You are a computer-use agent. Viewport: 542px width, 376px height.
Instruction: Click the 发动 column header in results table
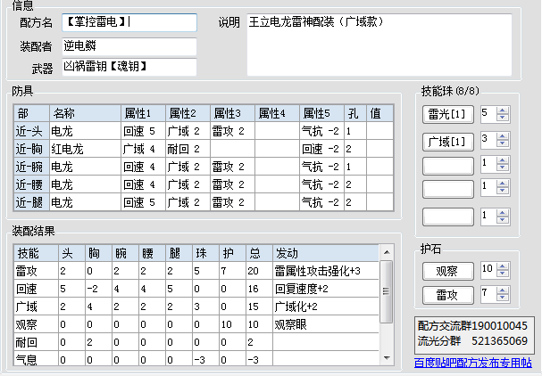(x=324, y=252)
